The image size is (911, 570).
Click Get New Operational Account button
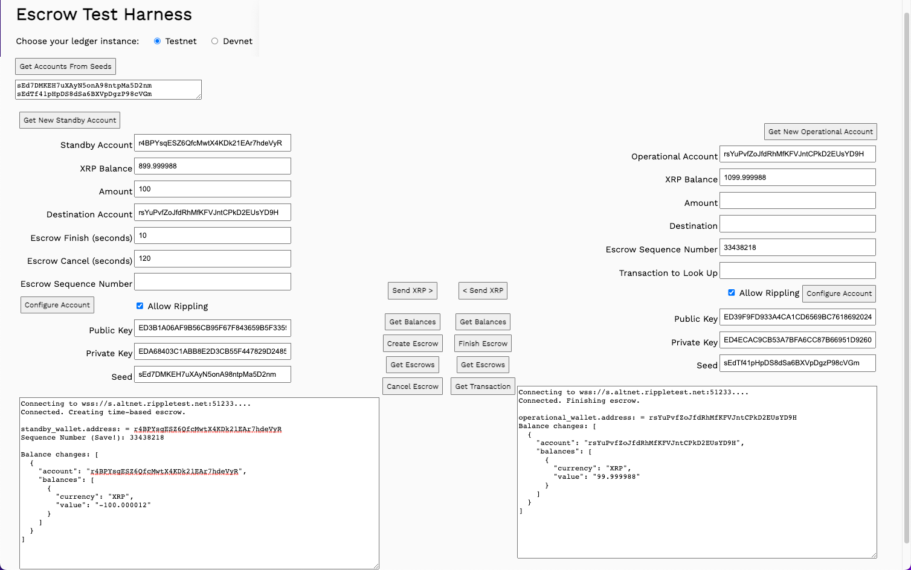pyautogui.click(x=820, y=132)
